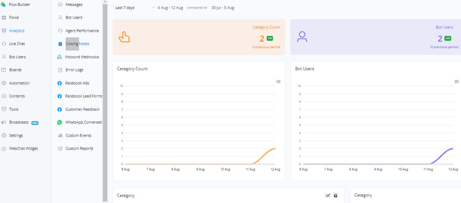Click the orange Category Count summary card
This screenshot has width=461, height=203.
point(199,37)
